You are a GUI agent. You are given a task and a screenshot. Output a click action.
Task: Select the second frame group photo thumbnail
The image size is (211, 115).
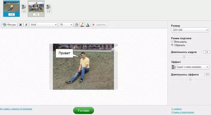click(x=36, y=9)
